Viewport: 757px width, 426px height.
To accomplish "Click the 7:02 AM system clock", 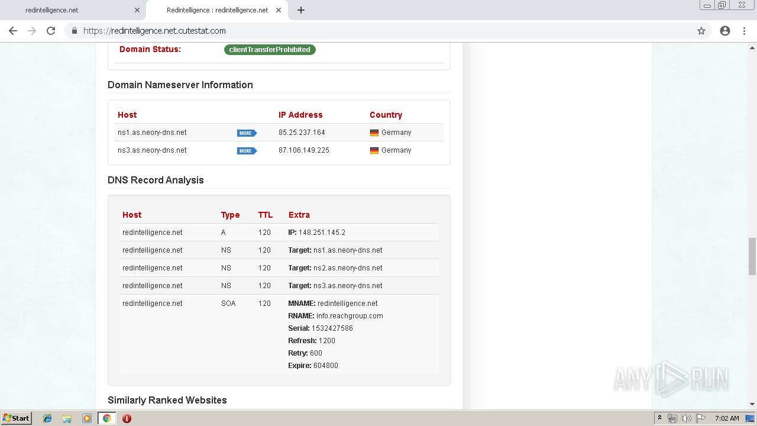I will pos(727,418).
